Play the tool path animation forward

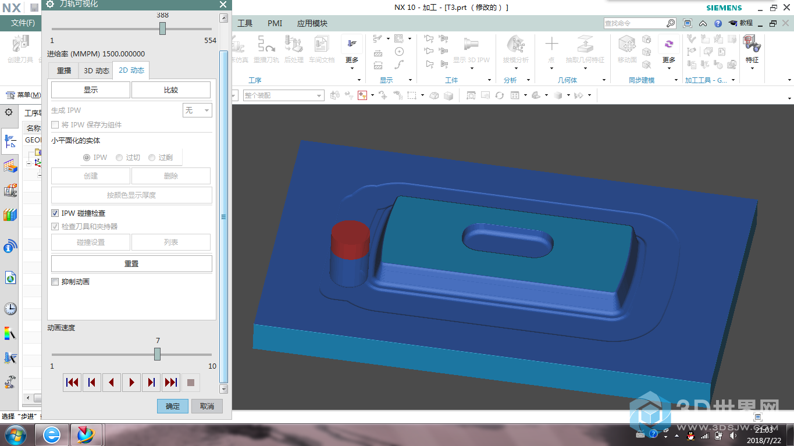click(131, 383)
